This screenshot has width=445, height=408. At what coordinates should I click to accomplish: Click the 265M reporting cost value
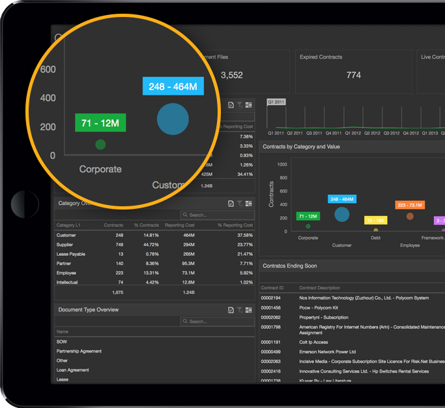[x=189, y=254]
